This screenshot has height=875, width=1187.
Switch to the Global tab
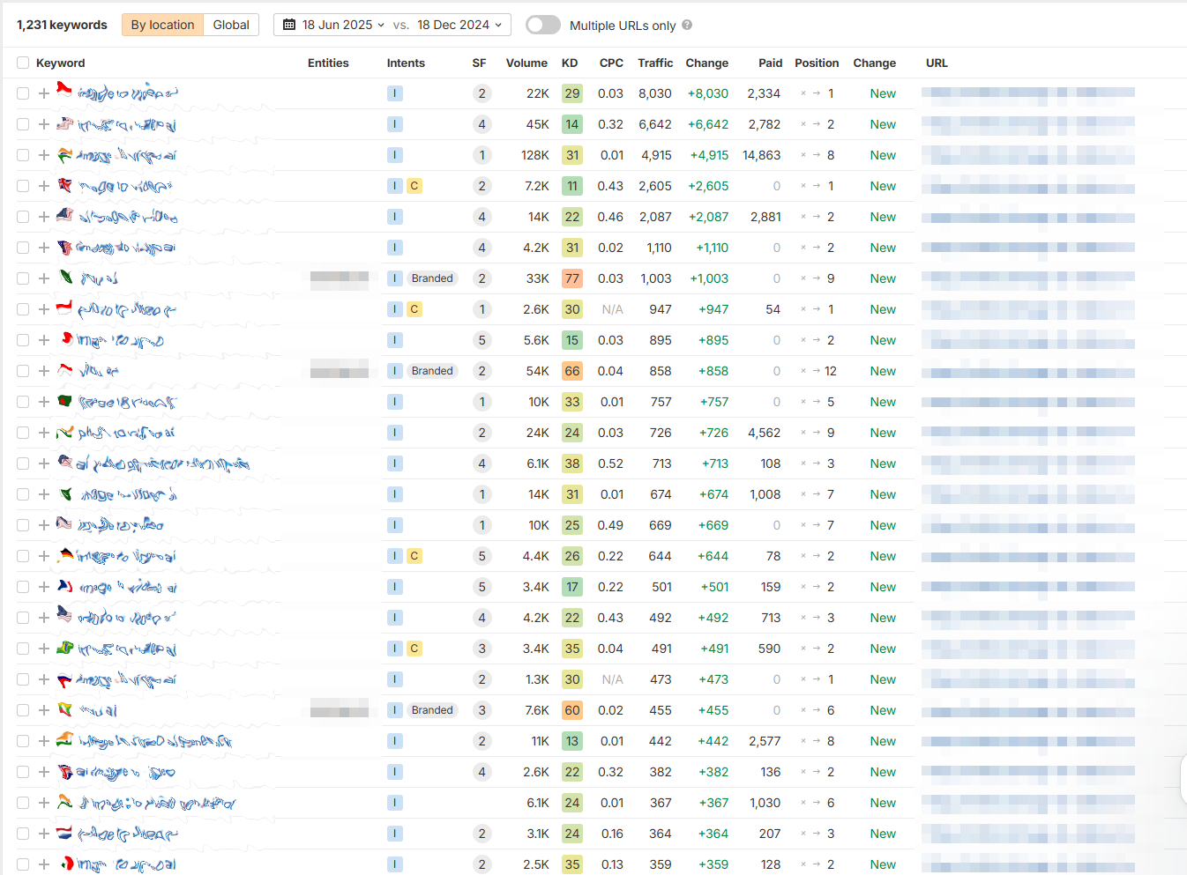click(231, 25)
